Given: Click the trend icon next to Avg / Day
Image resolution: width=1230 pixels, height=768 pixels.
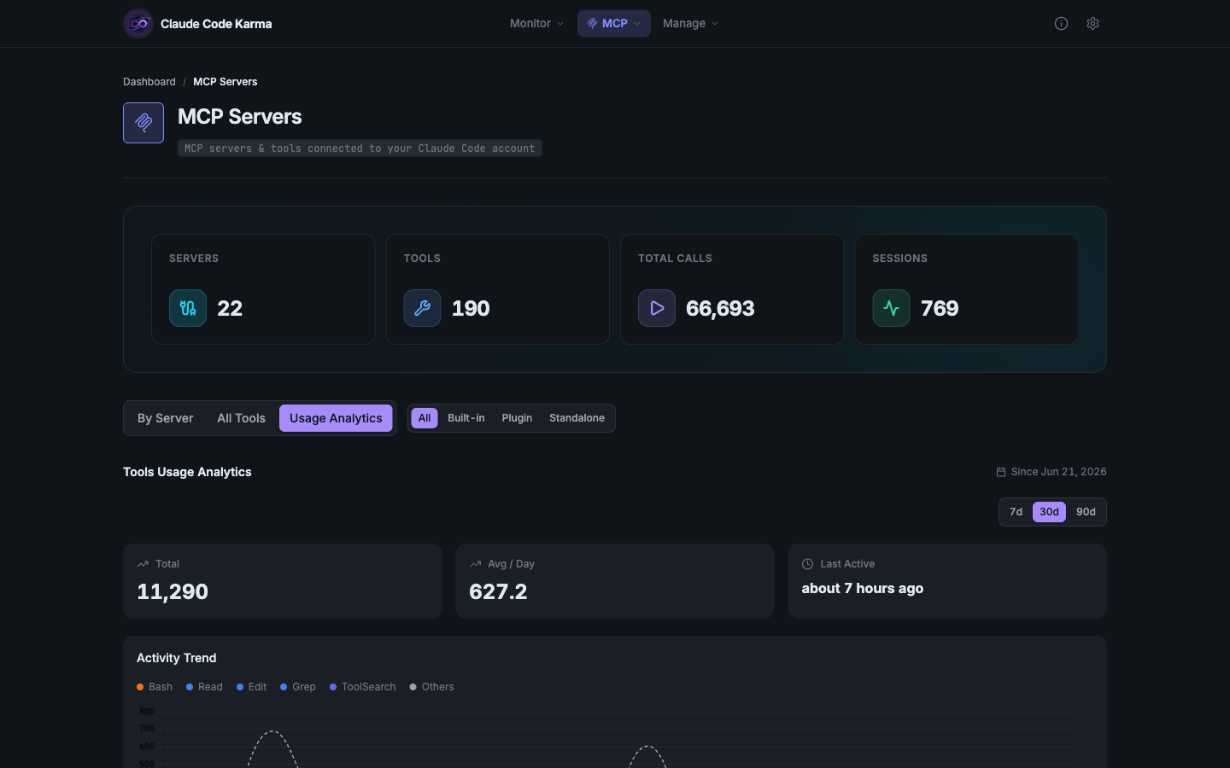Looking at the screenshot, I should 475,564.
